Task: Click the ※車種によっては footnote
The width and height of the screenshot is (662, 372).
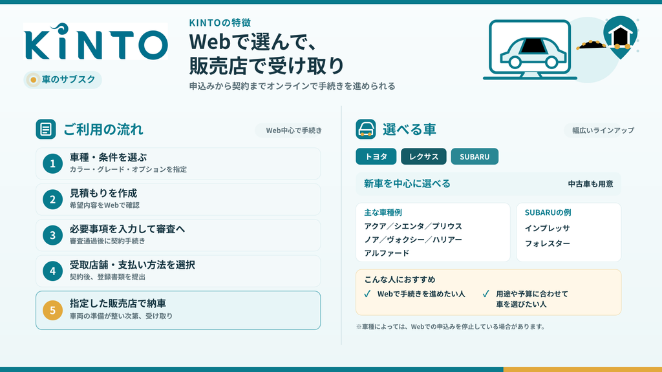Action: coord(450,326)
